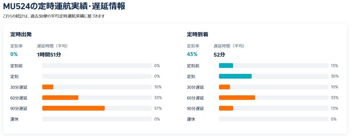Click the 定時出発 section title

click(21, 35)
